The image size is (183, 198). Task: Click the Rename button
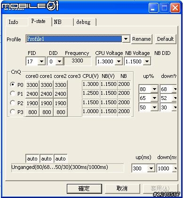click(x=142, y=39)
